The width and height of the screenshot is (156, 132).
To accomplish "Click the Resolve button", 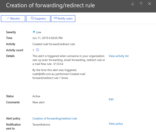I will [13, 19].
